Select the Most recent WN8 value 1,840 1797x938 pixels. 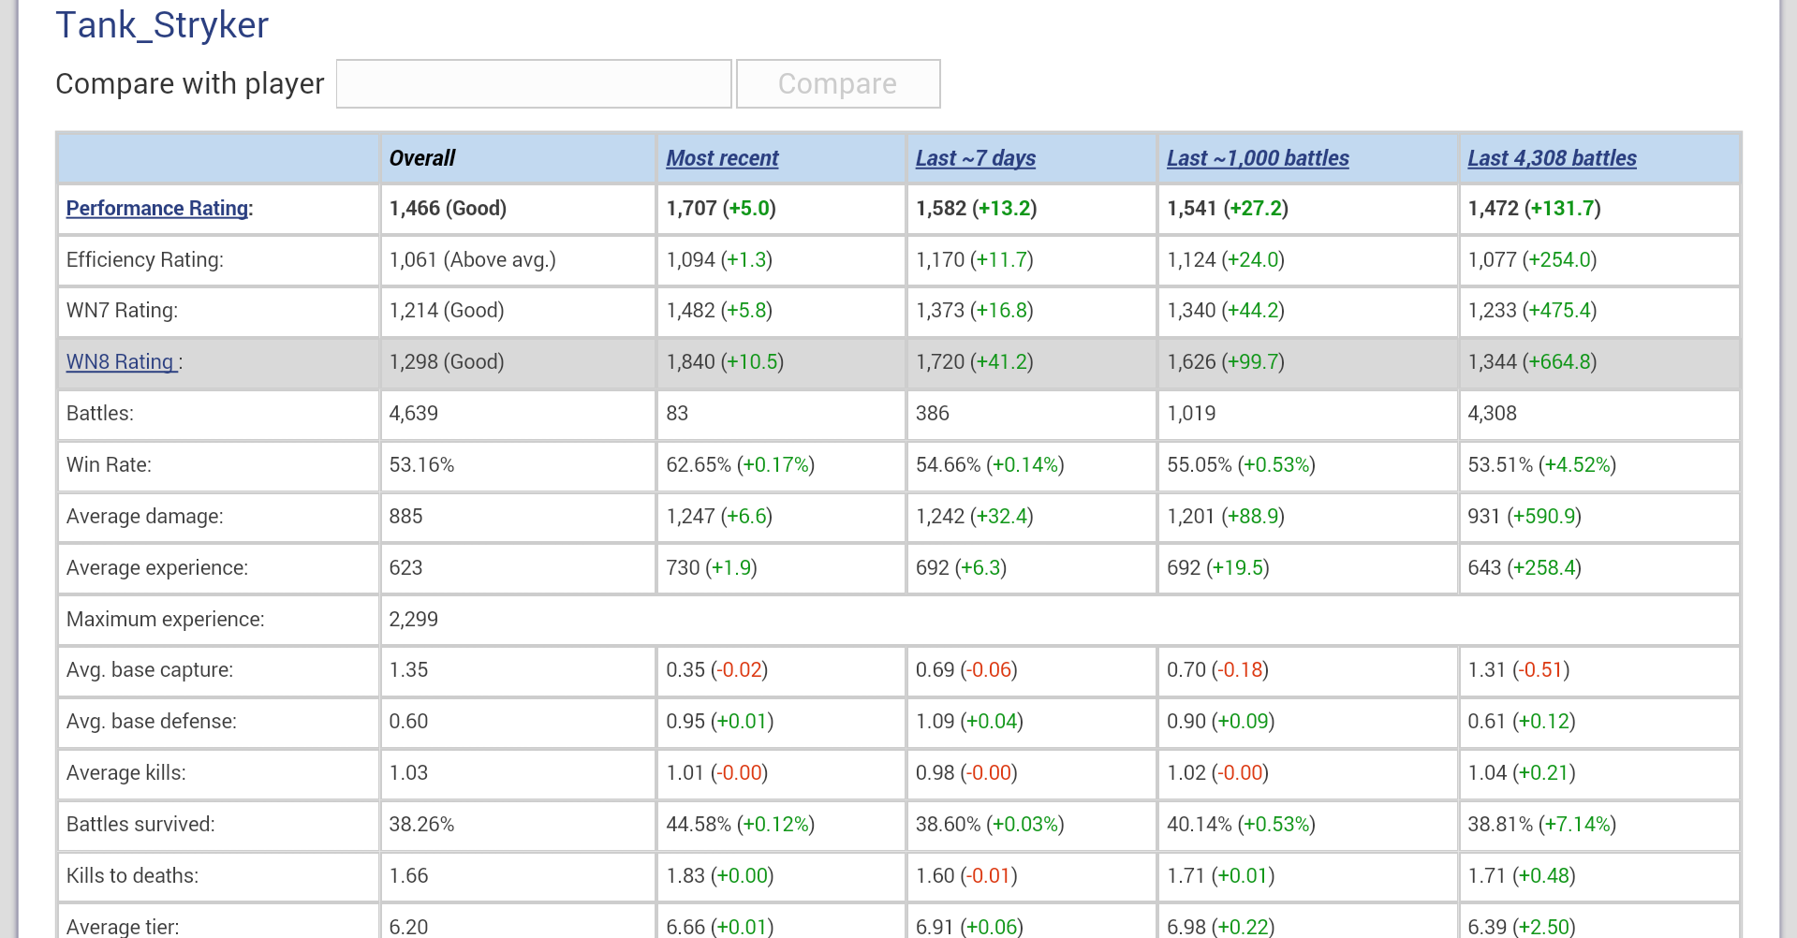point(690,361)
